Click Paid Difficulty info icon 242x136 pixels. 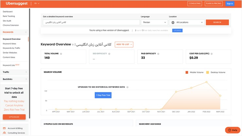[158, 54]
